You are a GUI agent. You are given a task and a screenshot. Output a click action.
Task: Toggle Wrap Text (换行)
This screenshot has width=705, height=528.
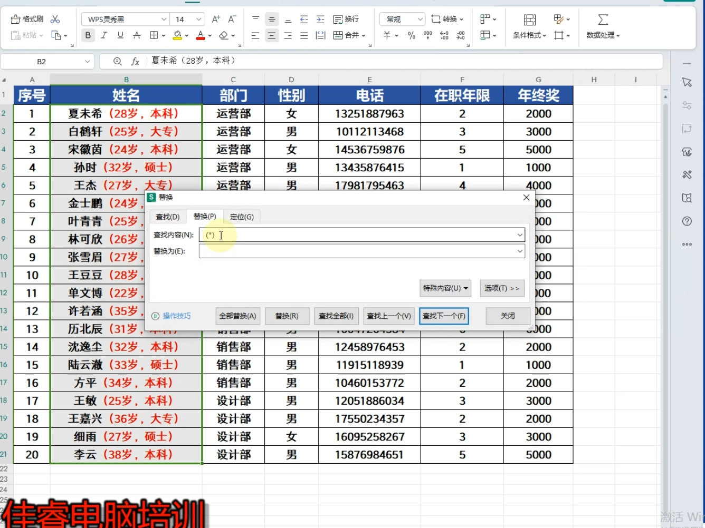click(346, 19)
